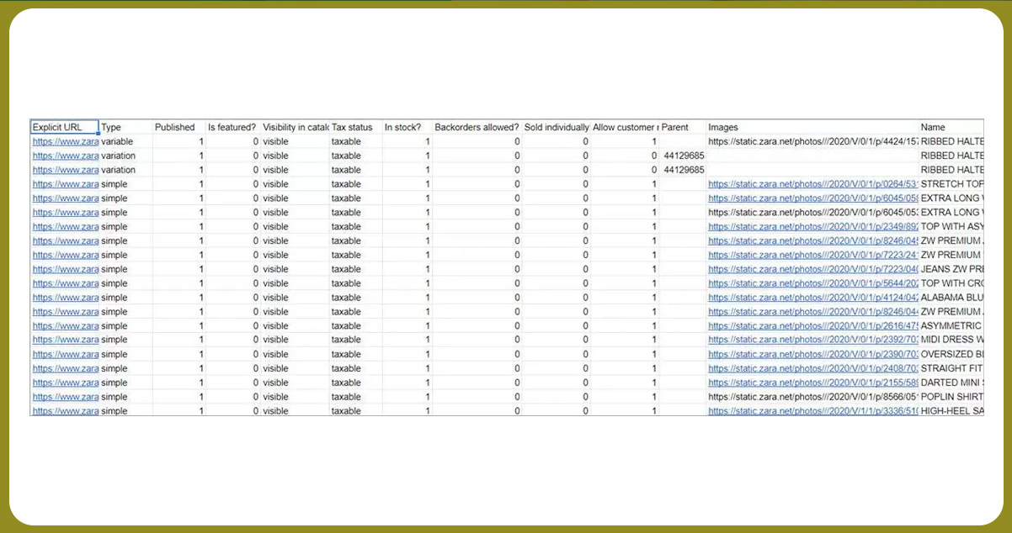The height and width of the screenshot is (533, 1012).
Task: Select the Is featured? header cell
Action: click(232, 127)
